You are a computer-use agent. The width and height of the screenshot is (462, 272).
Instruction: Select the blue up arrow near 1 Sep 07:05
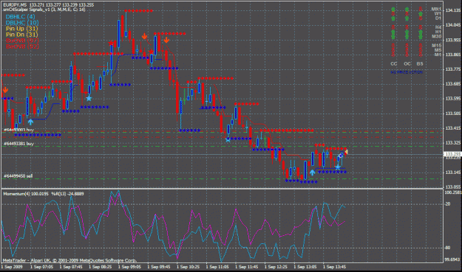pos(30,122)
